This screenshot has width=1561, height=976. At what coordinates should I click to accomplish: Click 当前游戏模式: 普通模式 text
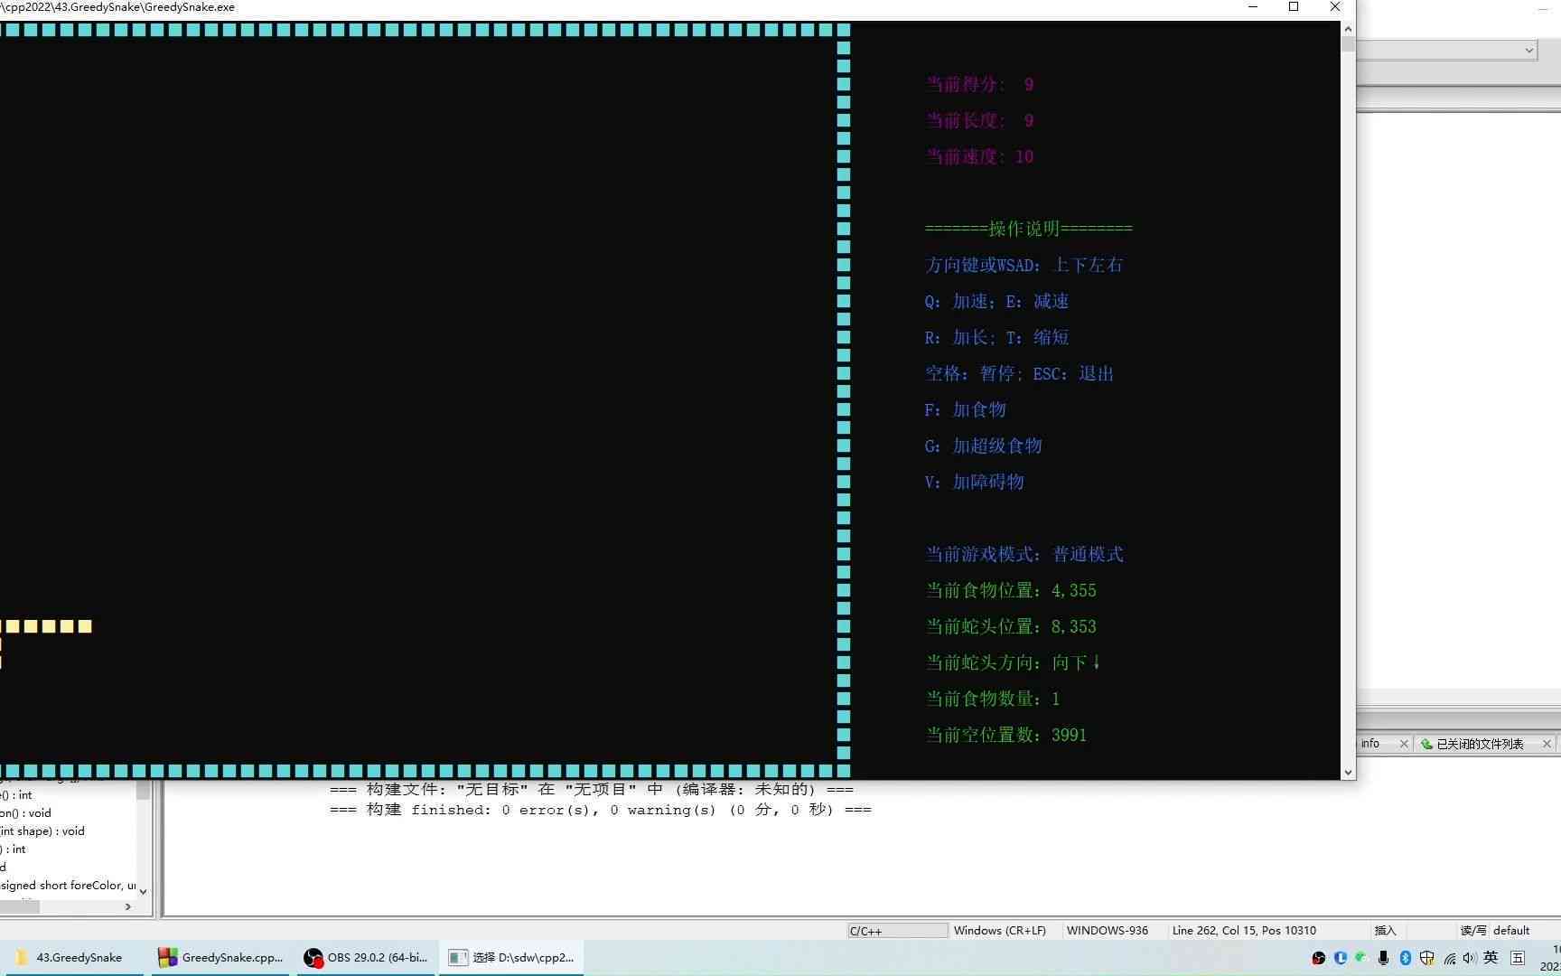click(1024, 555)
